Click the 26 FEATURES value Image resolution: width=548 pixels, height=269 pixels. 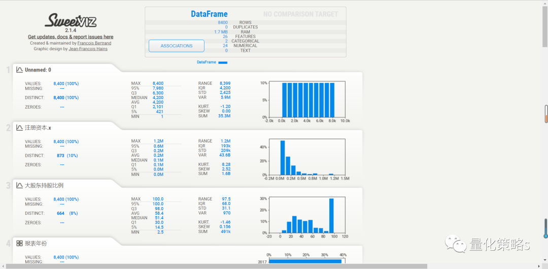click(225, 37)
